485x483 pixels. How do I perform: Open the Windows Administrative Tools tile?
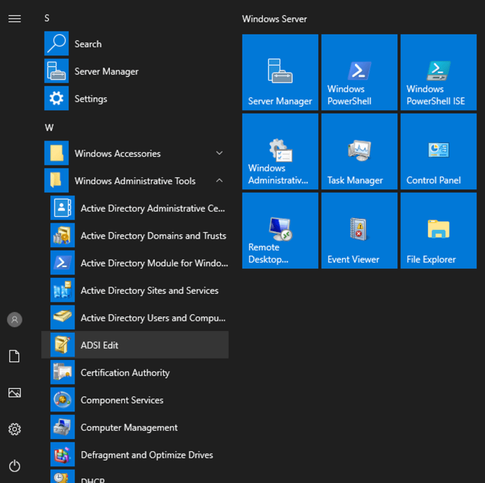[x=280, y=151]
